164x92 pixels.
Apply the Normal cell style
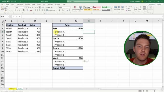point(88,7)
